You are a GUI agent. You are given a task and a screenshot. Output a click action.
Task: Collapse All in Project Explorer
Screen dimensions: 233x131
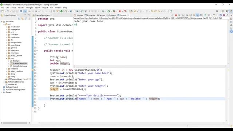19,19
